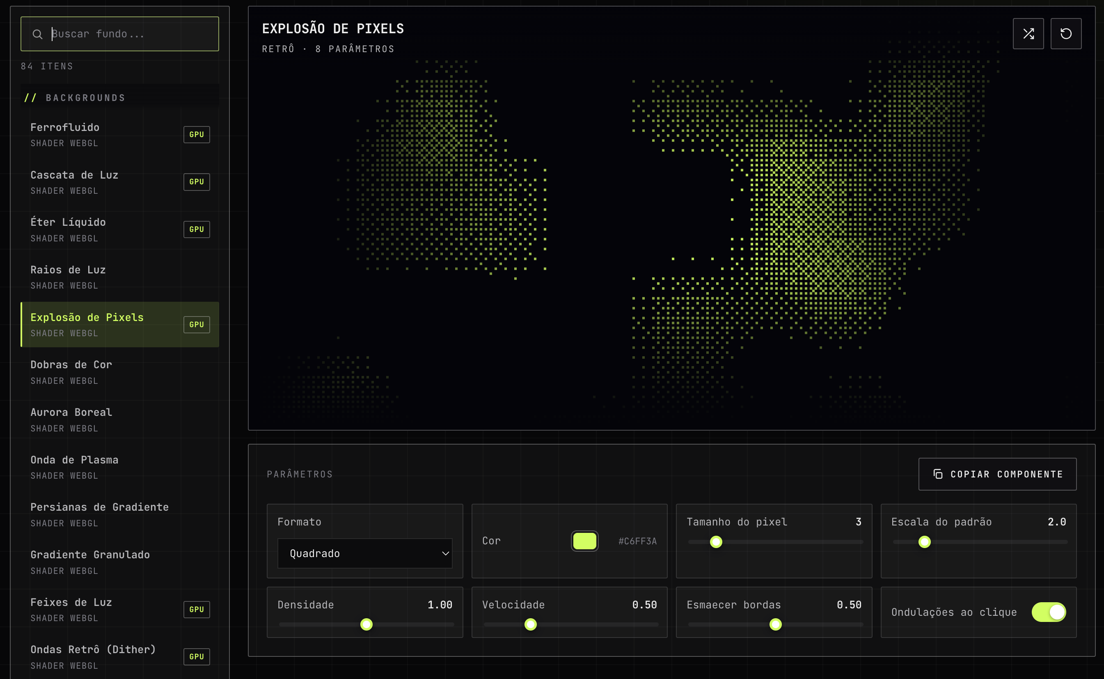Open the Formato dropdown showing Quadrado
Image resolution: width=1104 pixels, height=679 pixels.
pos(364,553)
